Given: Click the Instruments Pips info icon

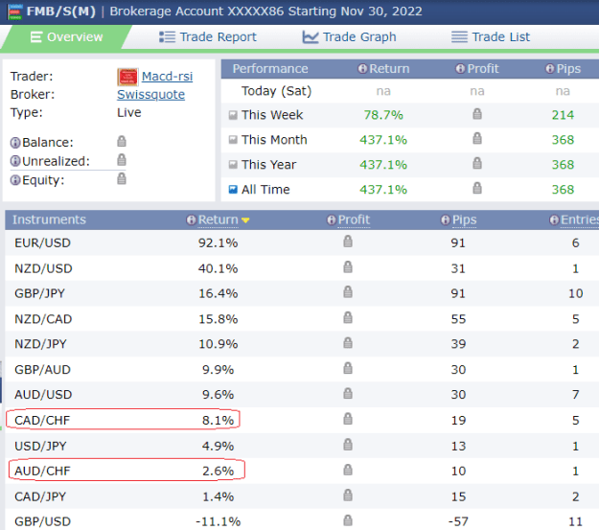Looking at the screenshot, I should tap(445, 220).
